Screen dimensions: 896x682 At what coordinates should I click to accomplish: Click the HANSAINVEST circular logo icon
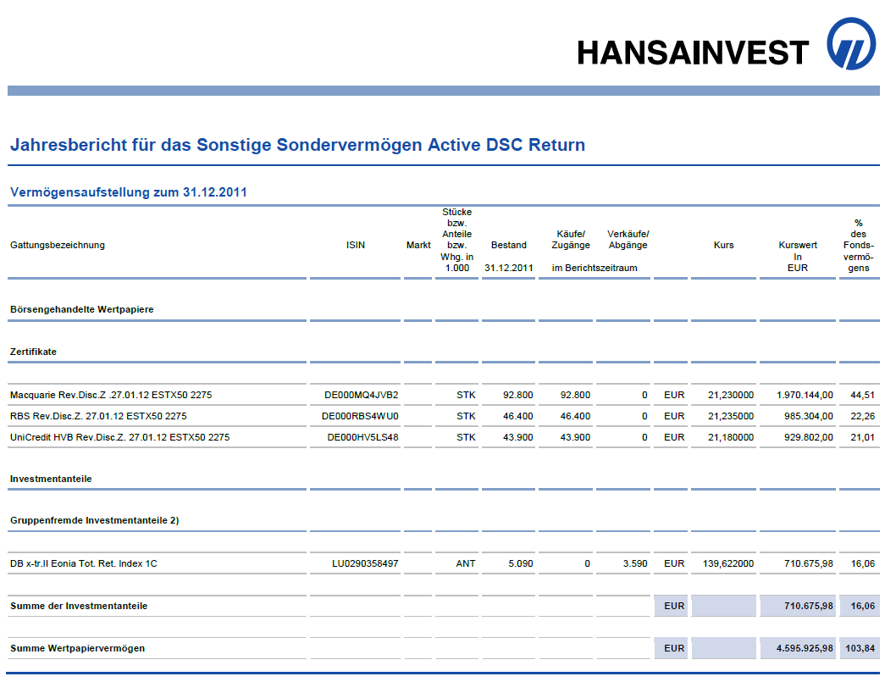[x=851, y=43]
